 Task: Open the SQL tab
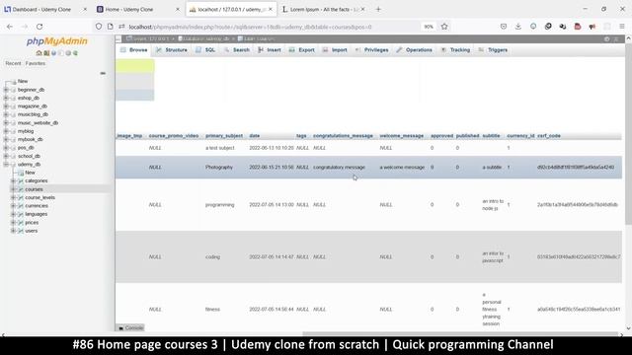click(x=205, y=50)
